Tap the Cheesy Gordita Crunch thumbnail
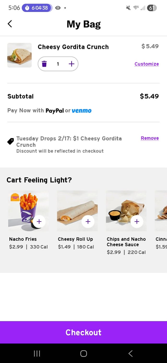Image resolution: width=167 pixels, height=363 pixels. [19, 55]
